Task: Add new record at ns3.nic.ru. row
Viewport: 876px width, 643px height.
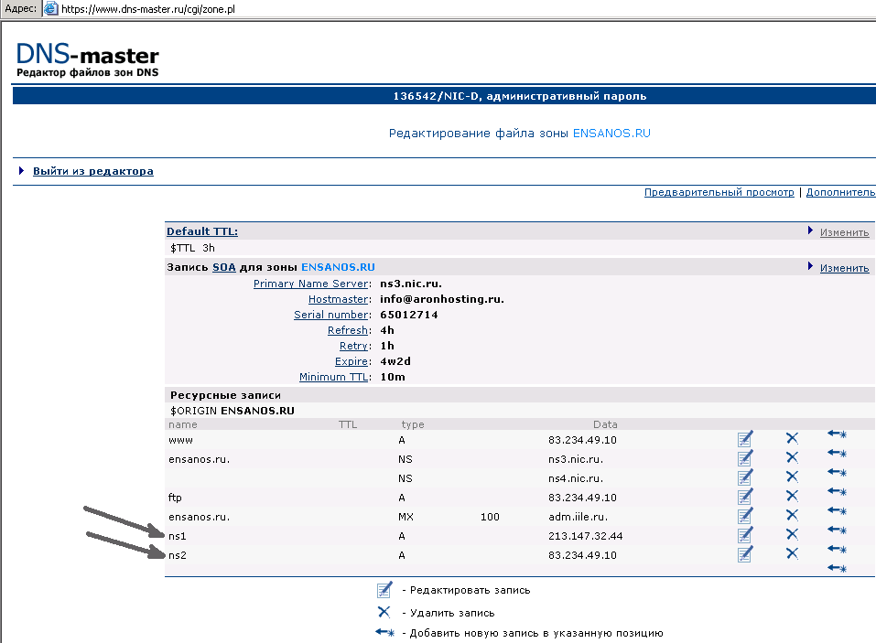Action: pyautogui.click(x=837, y=453)
